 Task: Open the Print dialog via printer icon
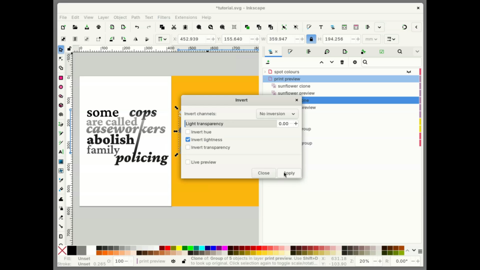(x=98, y=27)
